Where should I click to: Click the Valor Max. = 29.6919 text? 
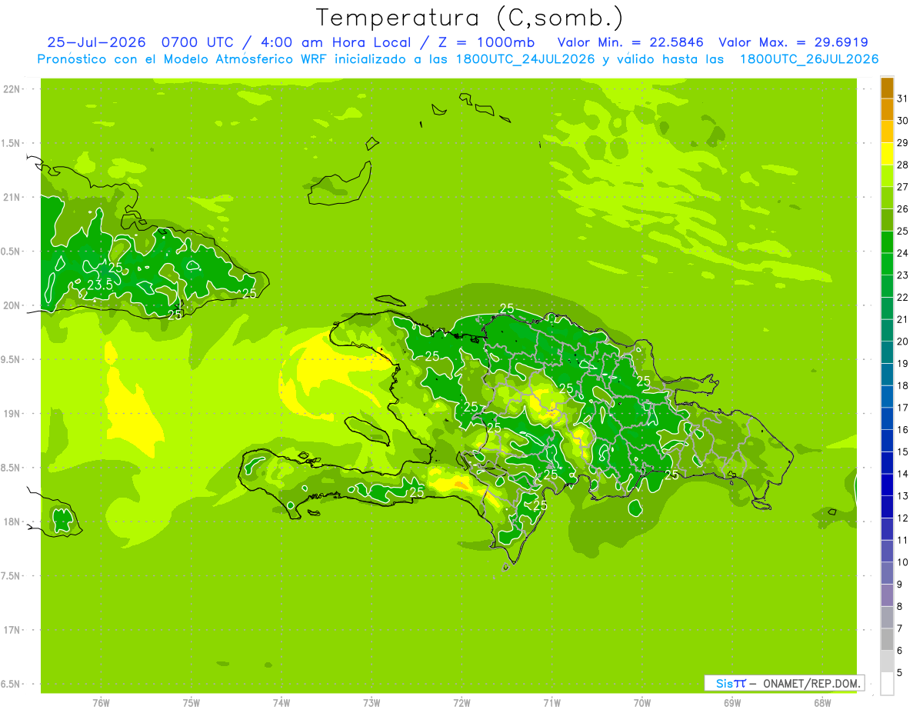tap(793, 42)
